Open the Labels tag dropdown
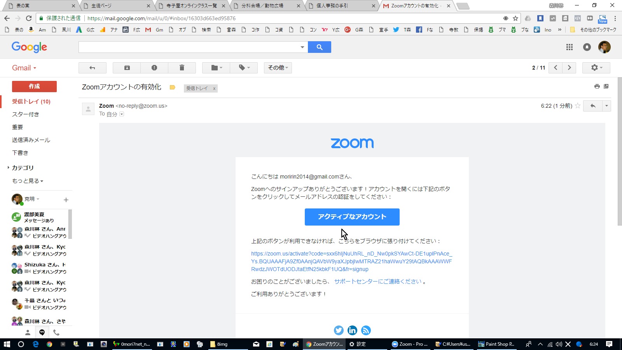 click(x=244, y=68)
